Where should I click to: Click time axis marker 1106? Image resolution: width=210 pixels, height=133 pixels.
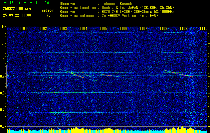[x=123, y=29]
